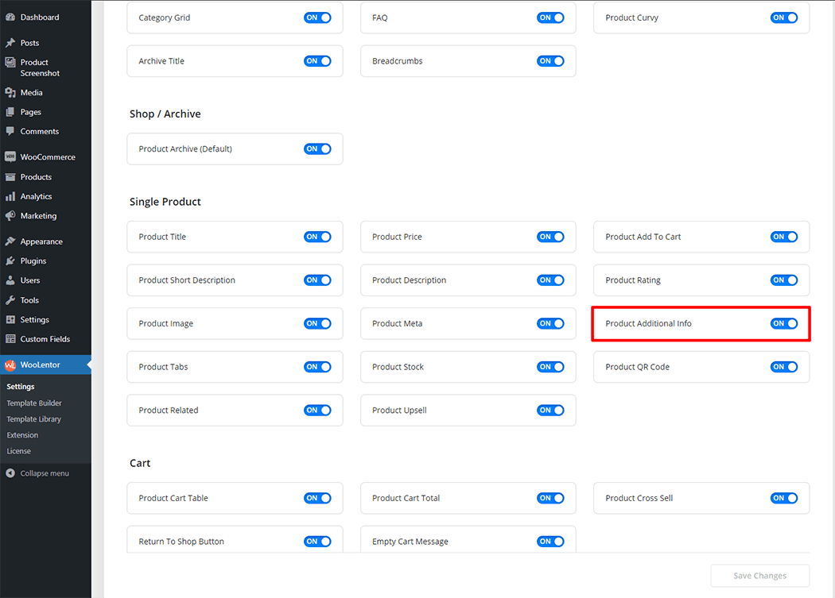Screen dimensions: 835x598
Task: Toggle Breadcrumbs off
Action: coord(551,60)
